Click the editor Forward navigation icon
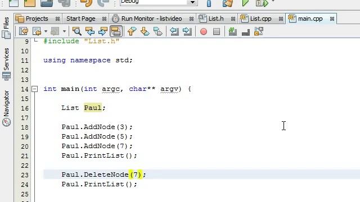Viewport: 360px width, 202px height. point(55,31)
